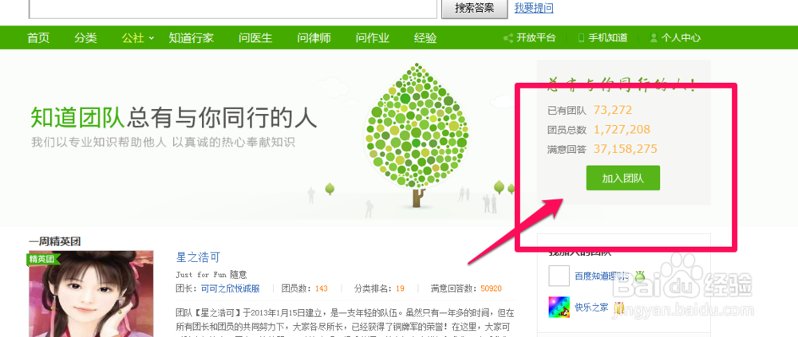This screenshot has width=798, height=337.
Task: Click the 手机知道 phone icon
Action: (x=581, y=38)
